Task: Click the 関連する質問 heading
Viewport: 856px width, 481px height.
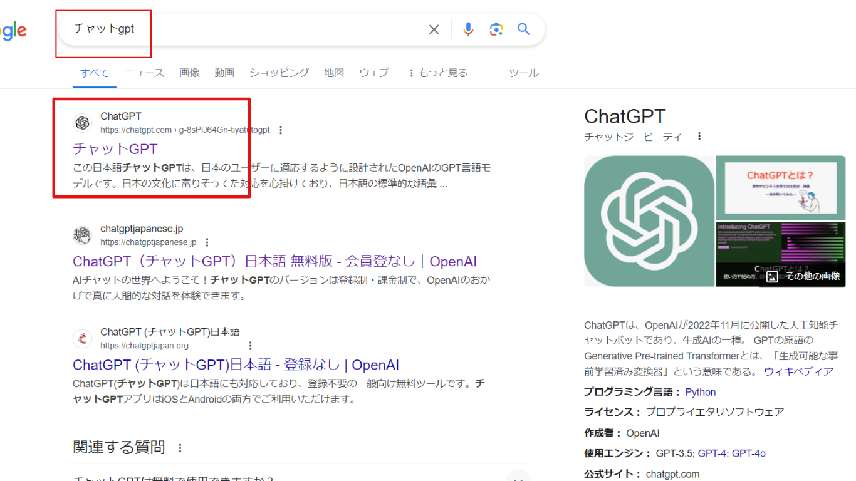Action: (119, 447)
